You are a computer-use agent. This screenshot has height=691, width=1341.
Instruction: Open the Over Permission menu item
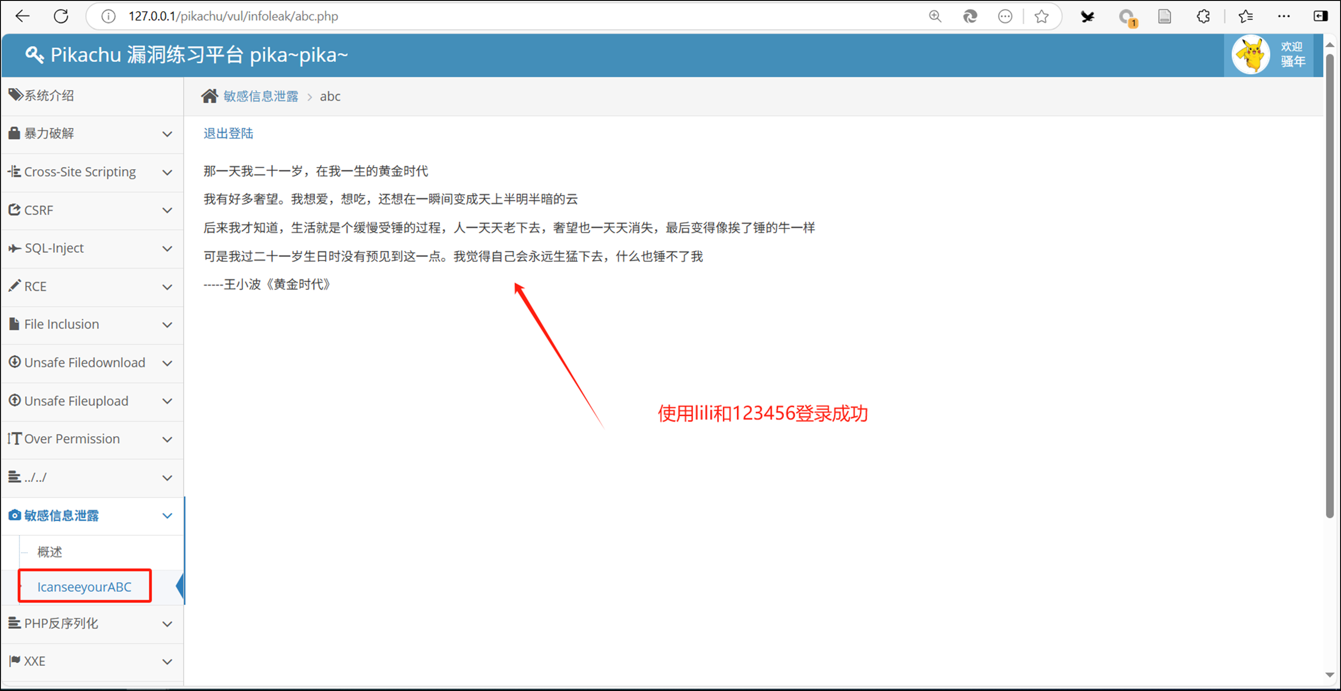[92, 439]
